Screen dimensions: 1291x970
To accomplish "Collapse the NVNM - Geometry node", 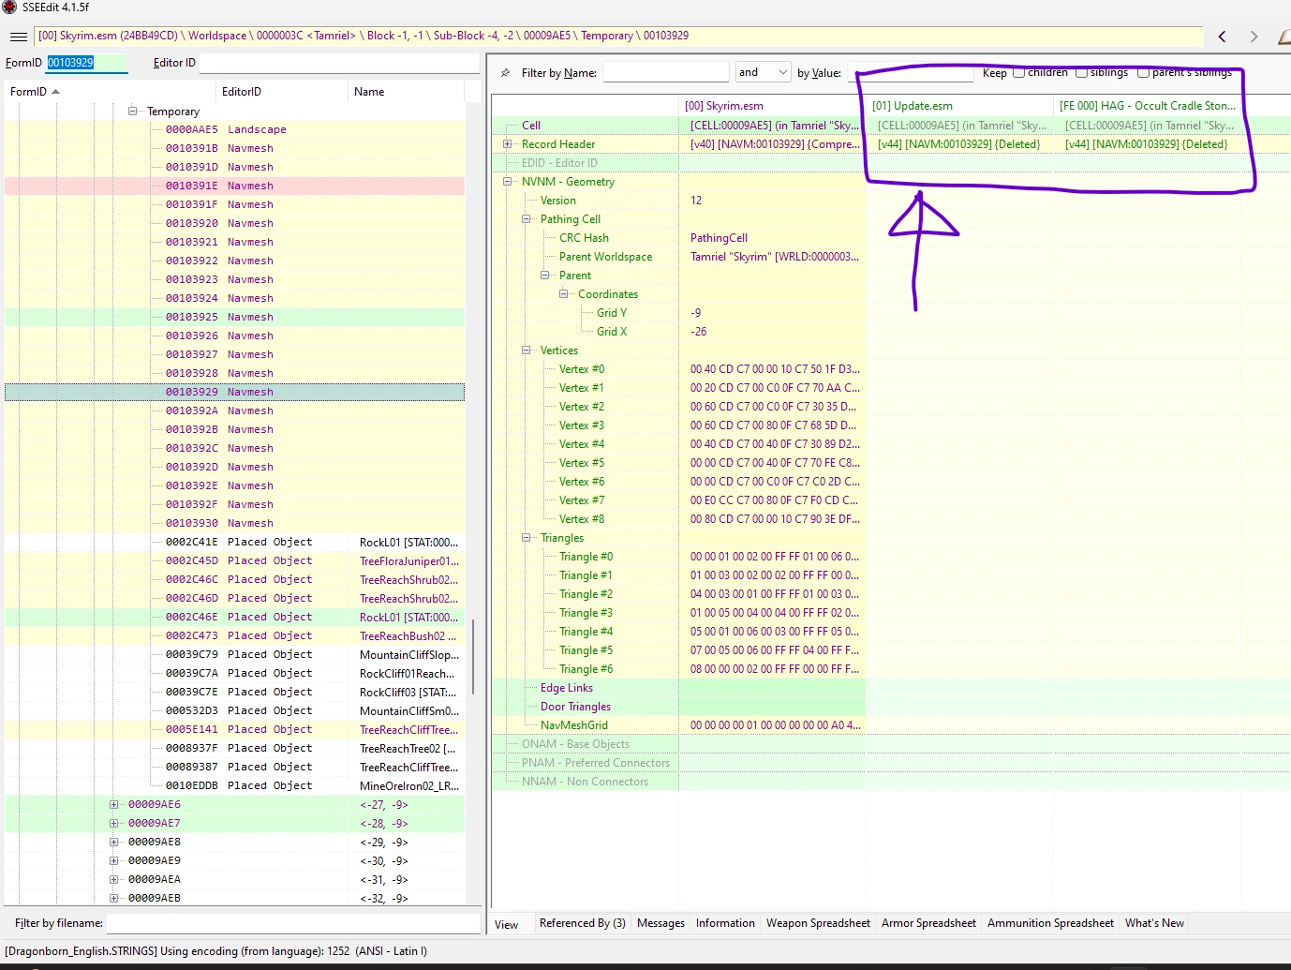I will point(508,182).
